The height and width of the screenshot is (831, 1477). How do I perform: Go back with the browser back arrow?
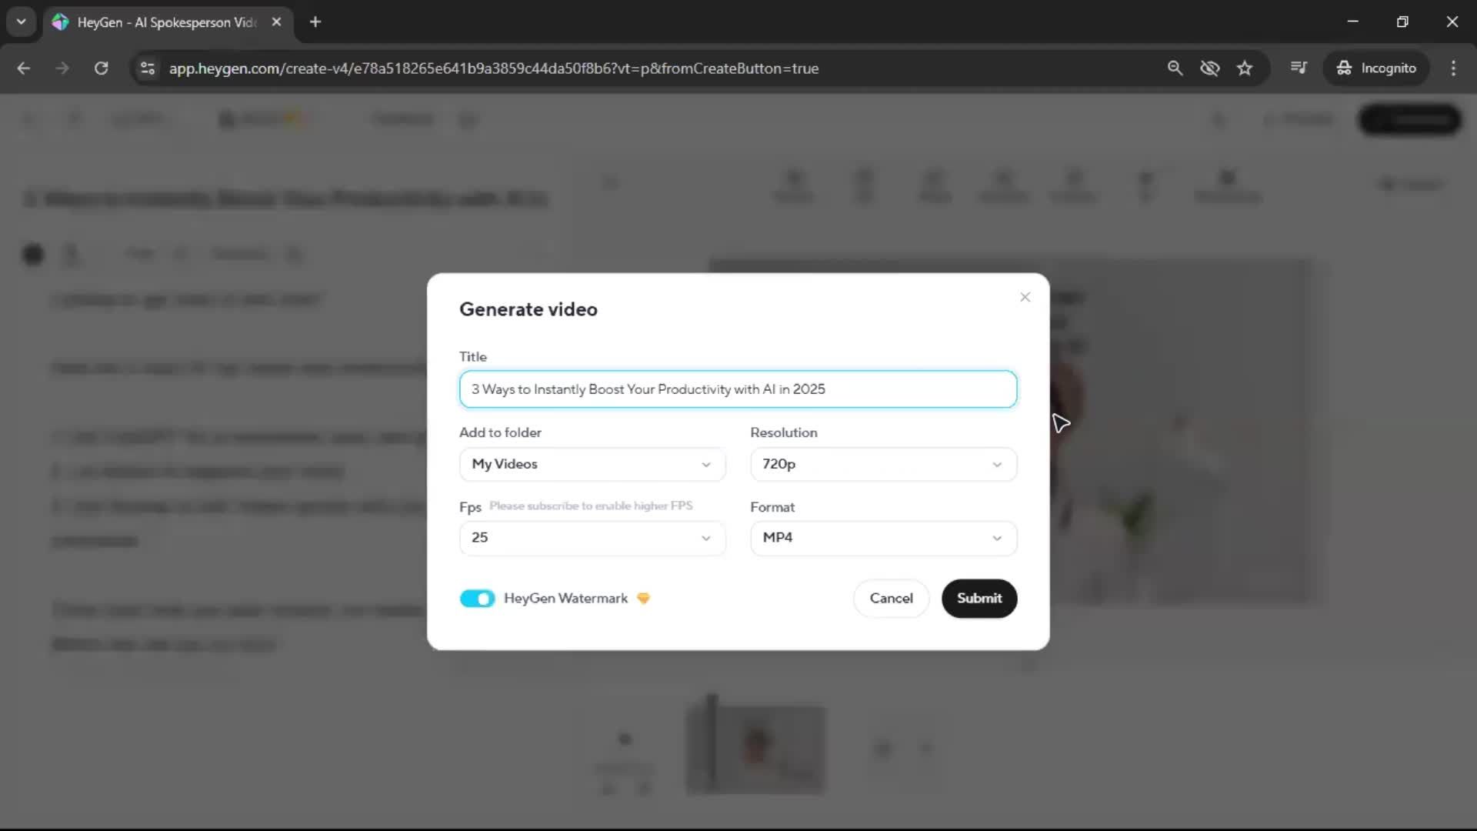coord(24,68)
